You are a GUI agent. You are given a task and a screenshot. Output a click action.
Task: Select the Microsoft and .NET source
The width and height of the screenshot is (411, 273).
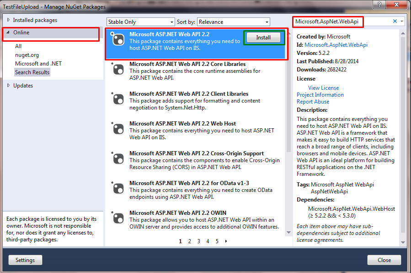[38, 64]
